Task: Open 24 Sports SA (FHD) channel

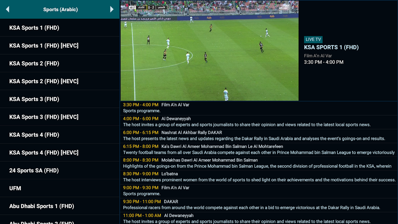Action: (60, 170)
